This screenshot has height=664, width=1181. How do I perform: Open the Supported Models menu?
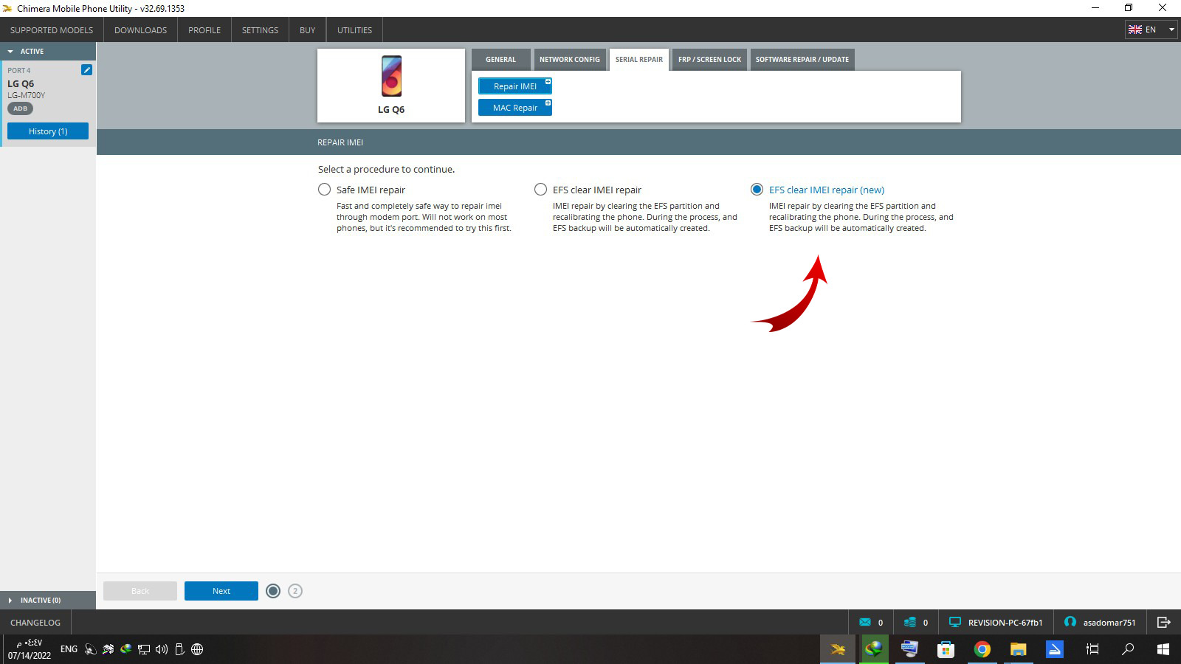pyautogui.click(x=52, y=30)
